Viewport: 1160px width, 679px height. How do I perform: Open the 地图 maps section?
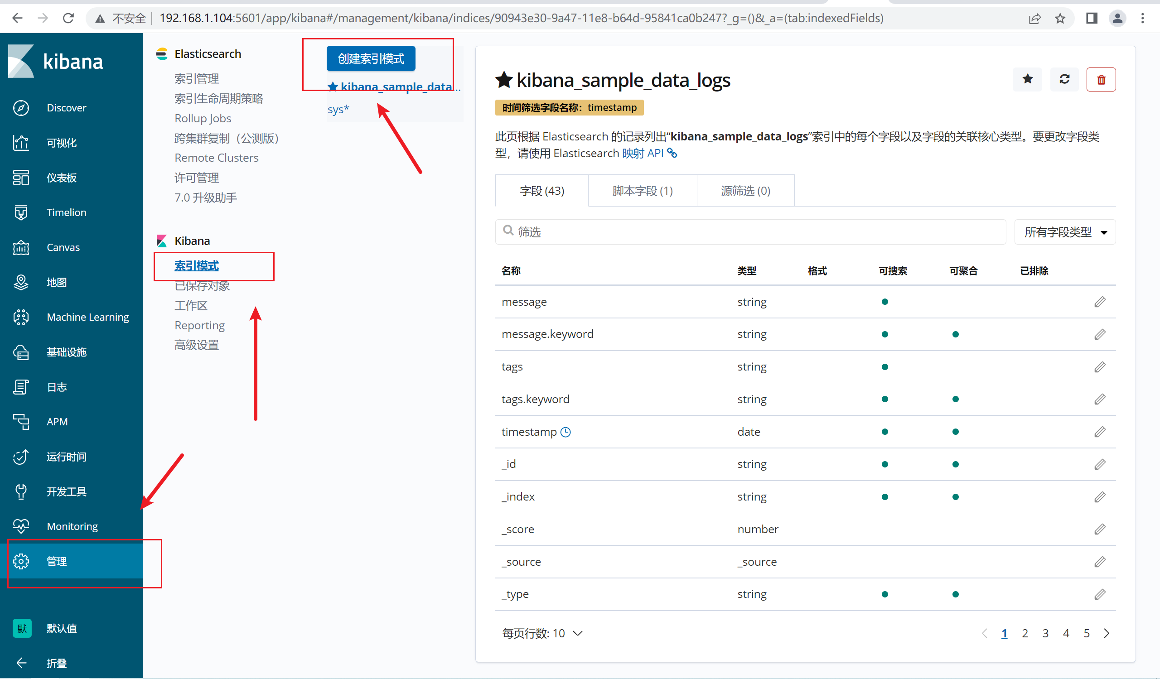click(57, 282)
